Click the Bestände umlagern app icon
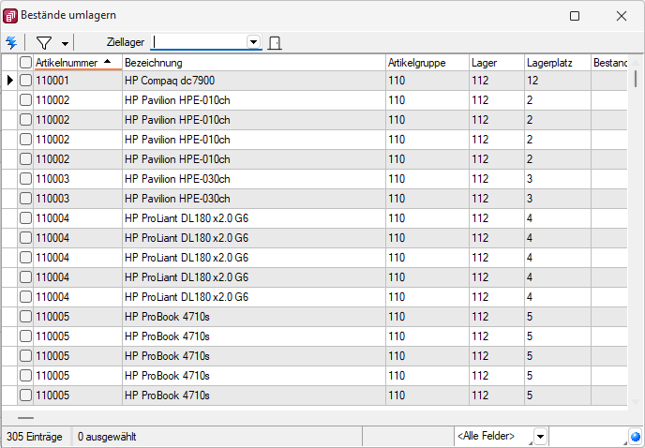Screen dimensions: 645x448 tap(10, 16)
